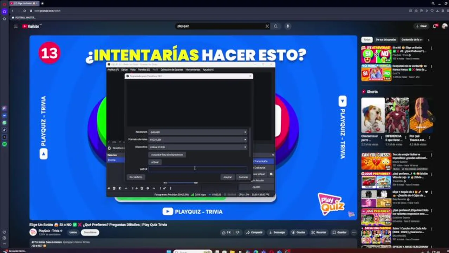Viewport: 449px width, 253px height.
Task: Go back in the browser
Action: coord(12,11)
